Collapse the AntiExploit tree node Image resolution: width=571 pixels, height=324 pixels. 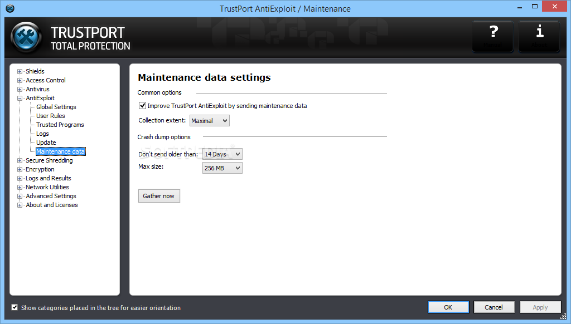click(20, 98)
